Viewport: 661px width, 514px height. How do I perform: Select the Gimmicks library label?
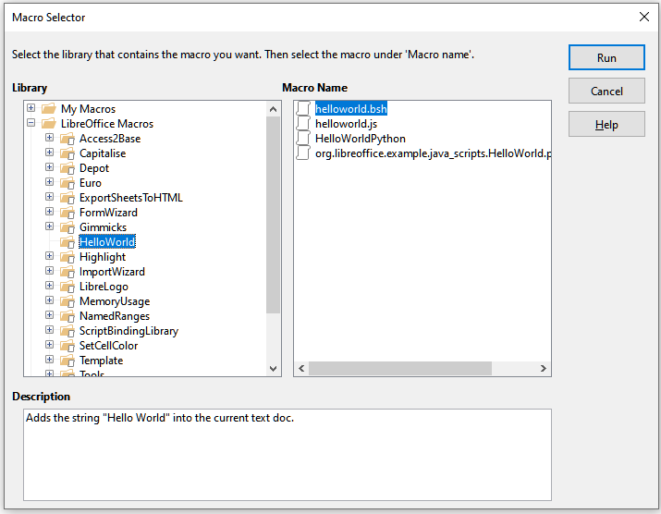[103, 227]
